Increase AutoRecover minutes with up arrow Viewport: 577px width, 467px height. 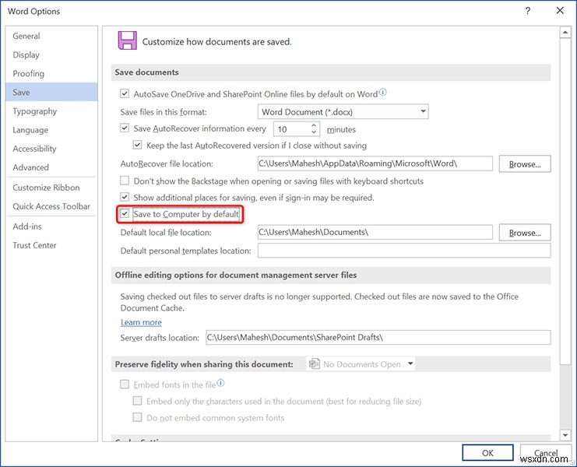pos(315,125)
